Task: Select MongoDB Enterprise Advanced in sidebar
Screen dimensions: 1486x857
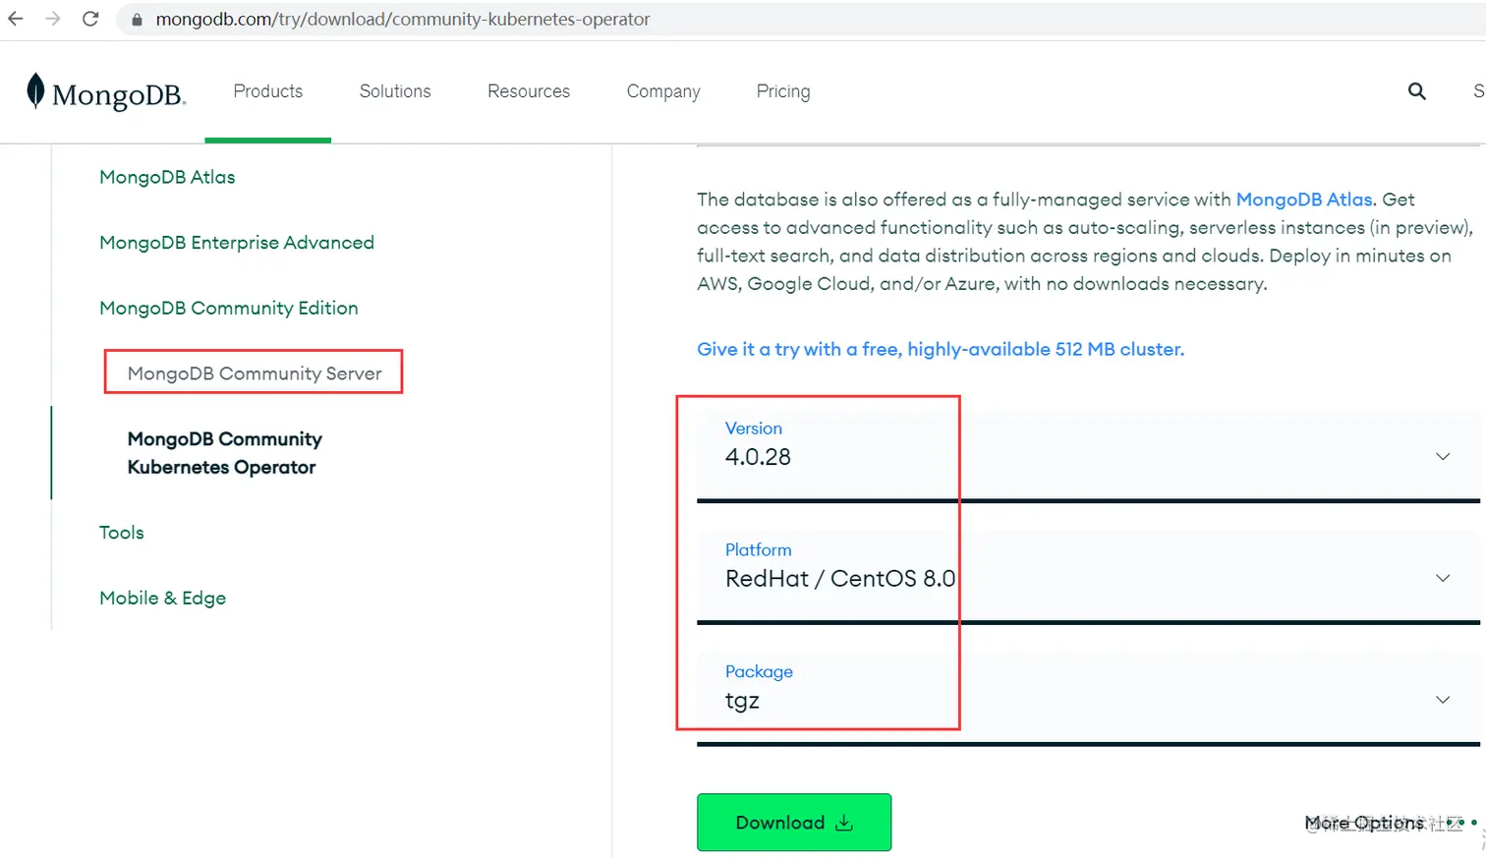Action: [x=237, y=243]
